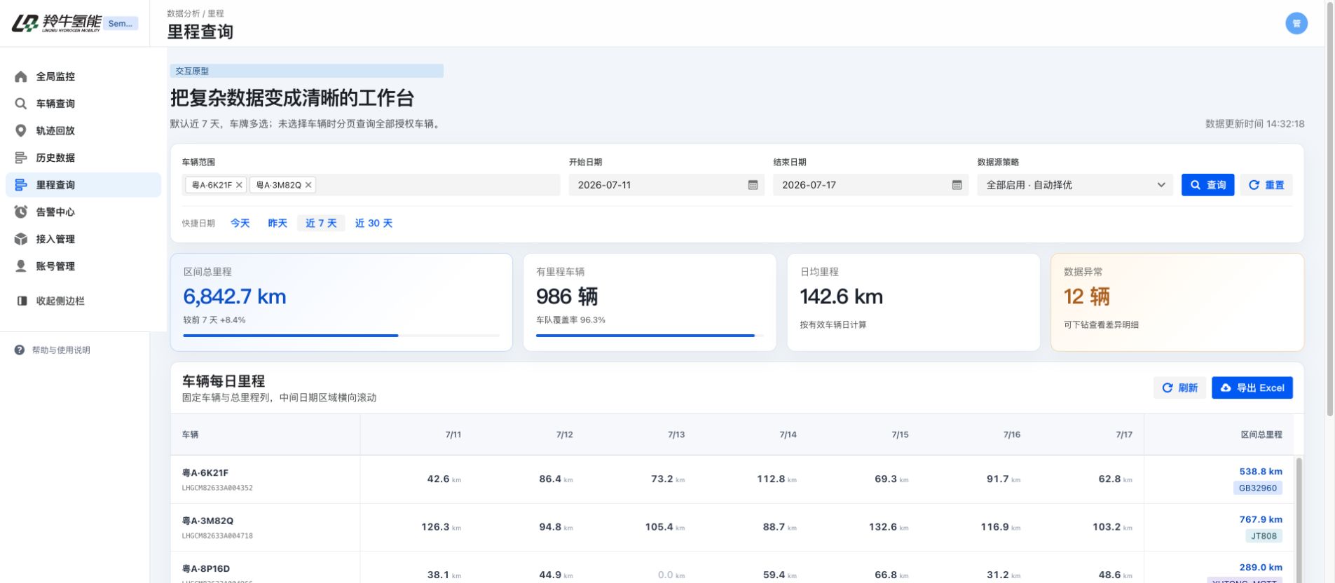The image size is (1335, 583).
Task: Click the 车辆查询 magnifier icon
Action: coord(21,104)
